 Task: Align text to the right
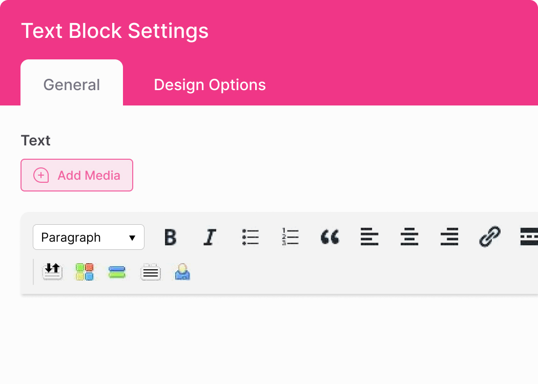click(449, 237)
